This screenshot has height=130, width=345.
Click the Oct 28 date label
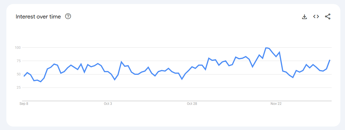click(x=192, y=104)
